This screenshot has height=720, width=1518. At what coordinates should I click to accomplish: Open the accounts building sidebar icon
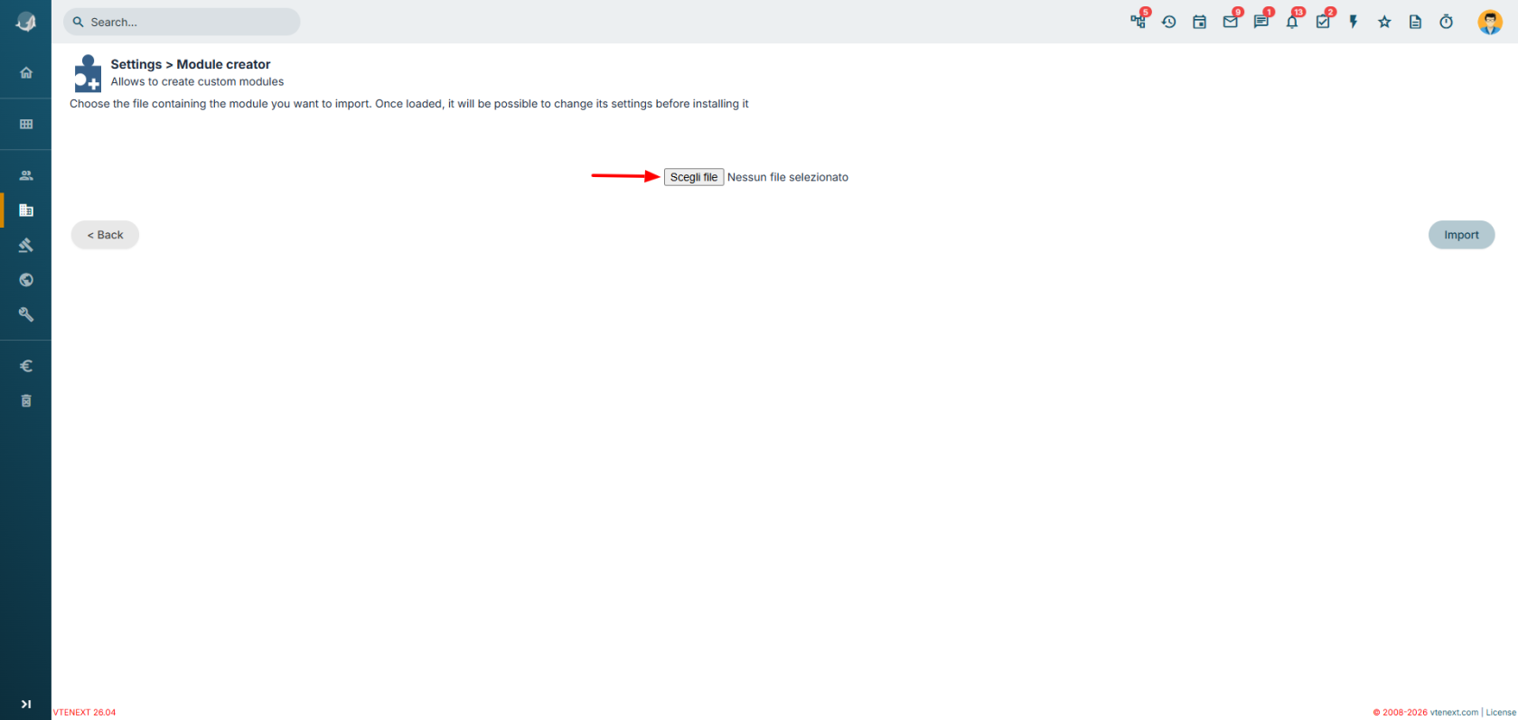pos(26,210)
